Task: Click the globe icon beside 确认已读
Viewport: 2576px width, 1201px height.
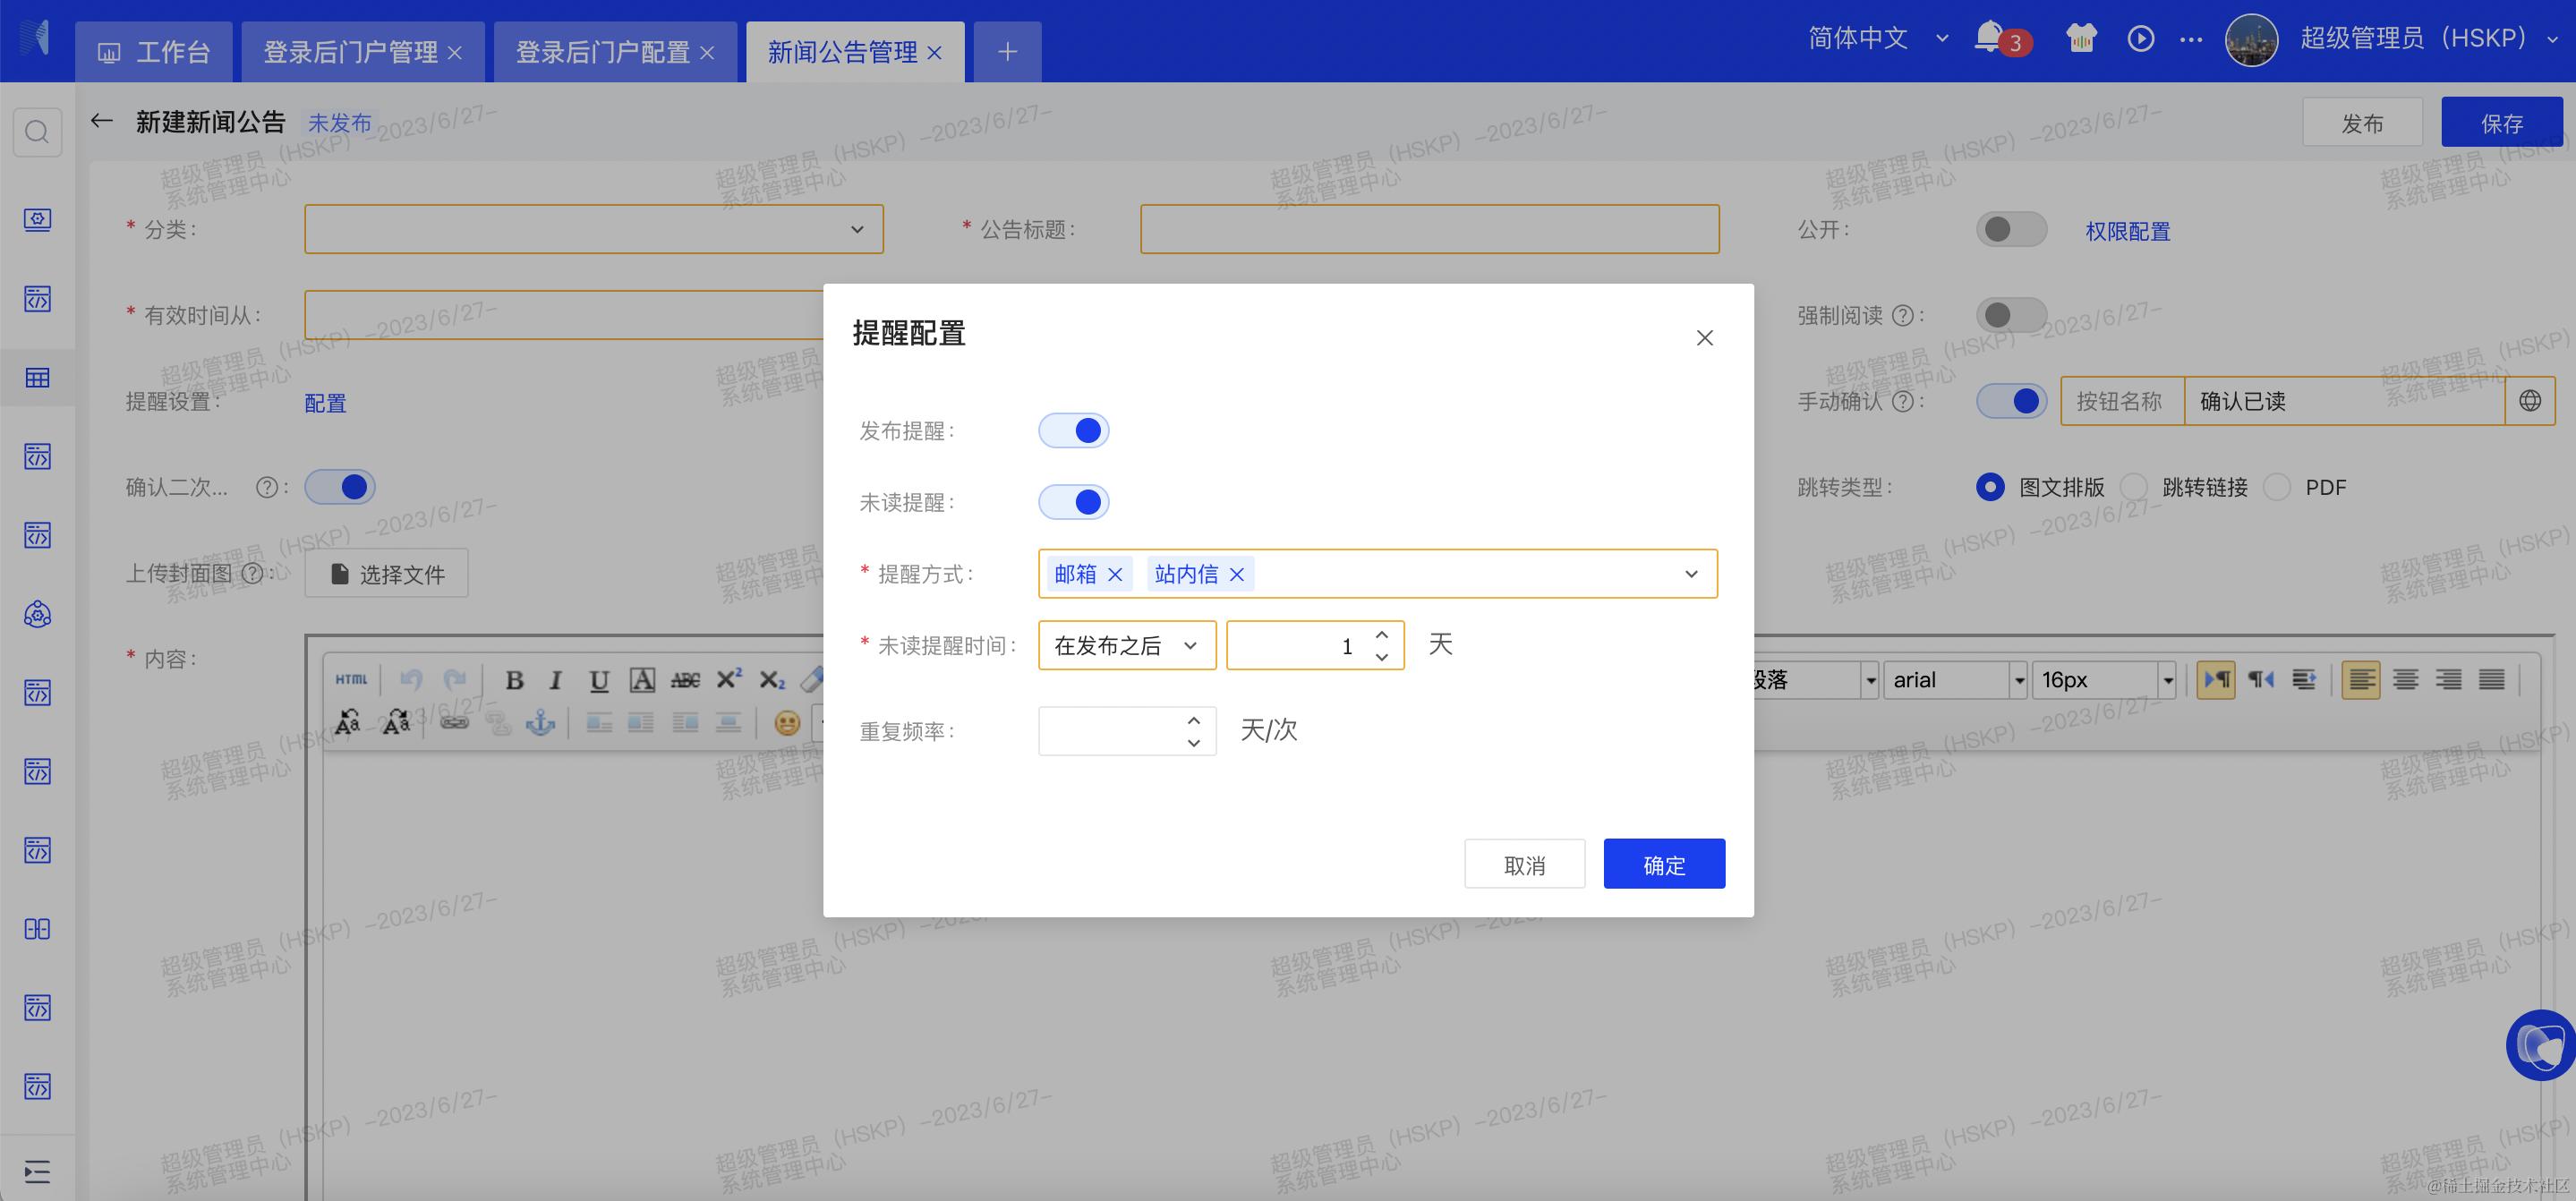Action: (2530, 401)
